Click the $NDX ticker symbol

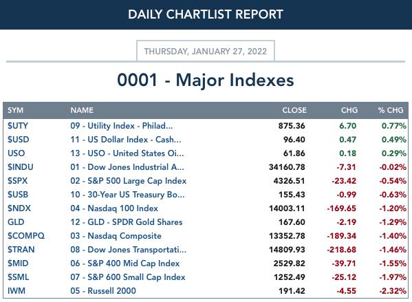19,208
